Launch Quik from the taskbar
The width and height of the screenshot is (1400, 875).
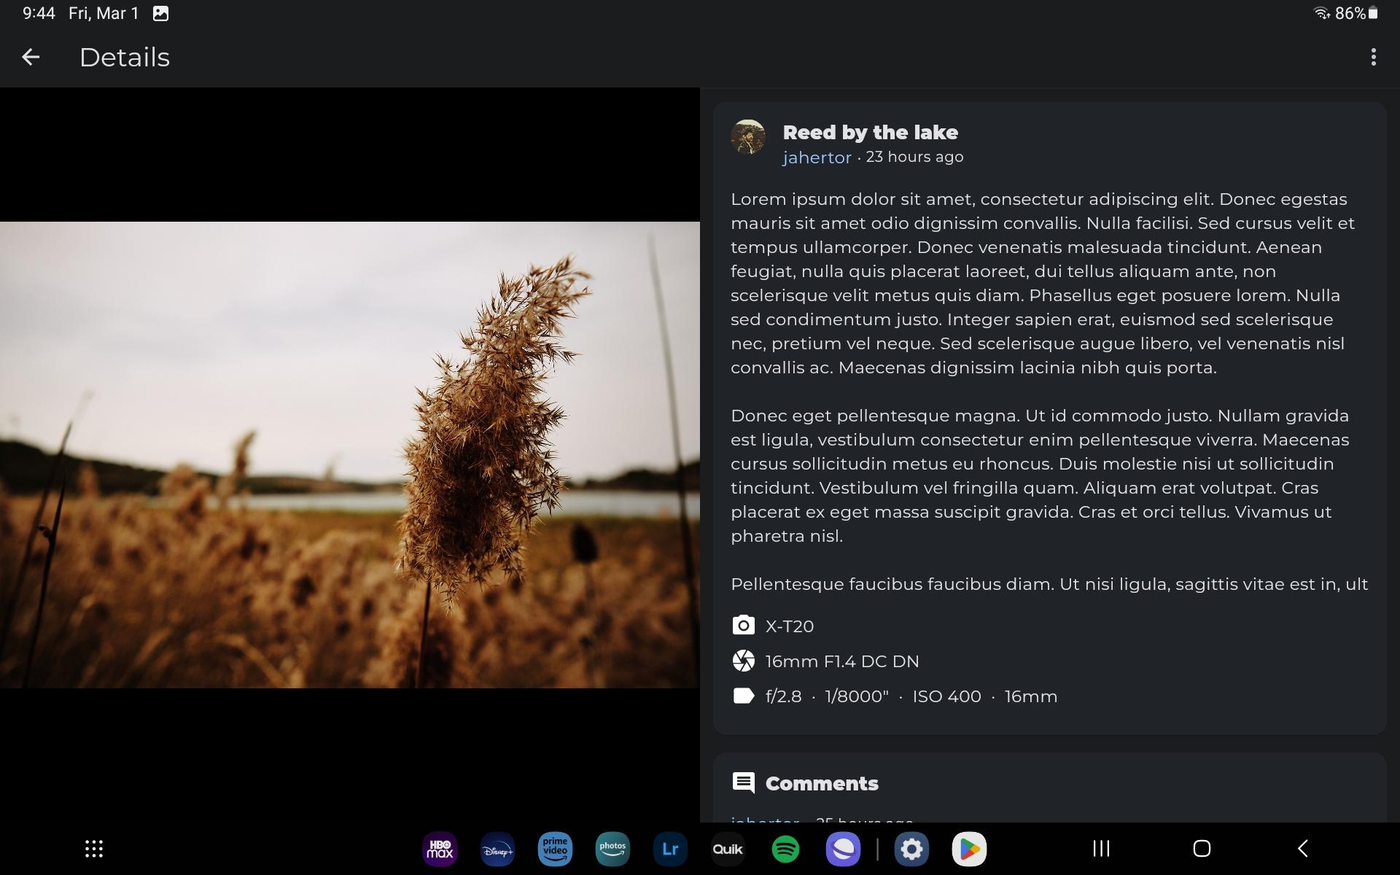(x=728, y=849)
